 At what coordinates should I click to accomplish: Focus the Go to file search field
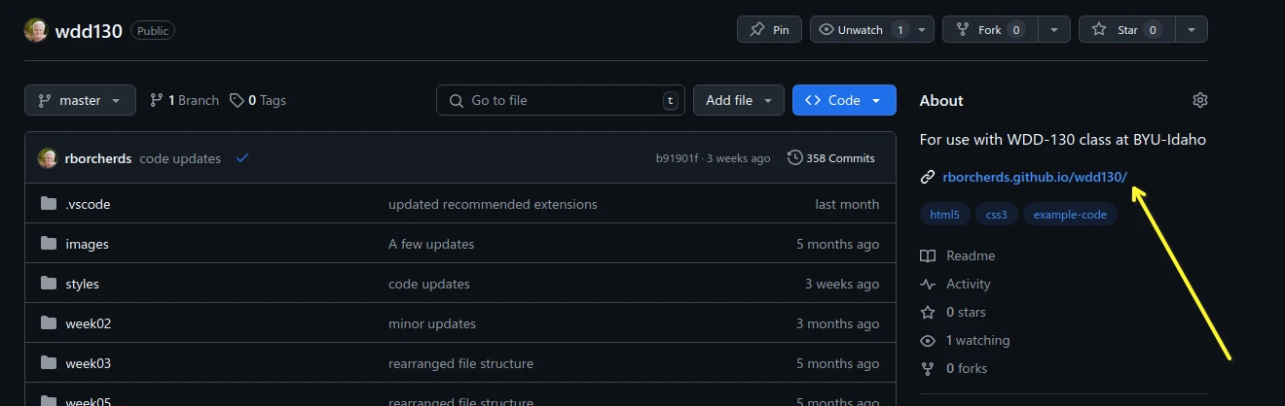pyautogui.click(x=561, y=100)
